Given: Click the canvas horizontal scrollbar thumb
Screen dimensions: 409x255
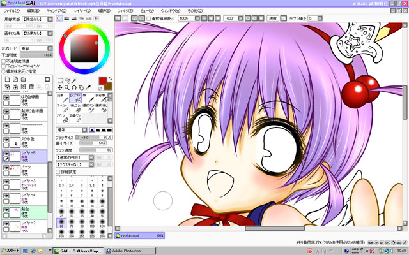Looking at the screenshot, I should click(275, 228).
